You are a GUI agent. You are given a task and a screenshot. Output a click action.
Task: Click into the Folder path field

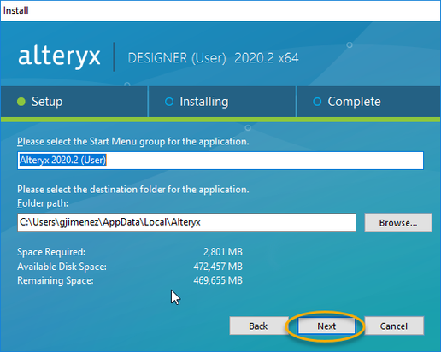point(186,222)
